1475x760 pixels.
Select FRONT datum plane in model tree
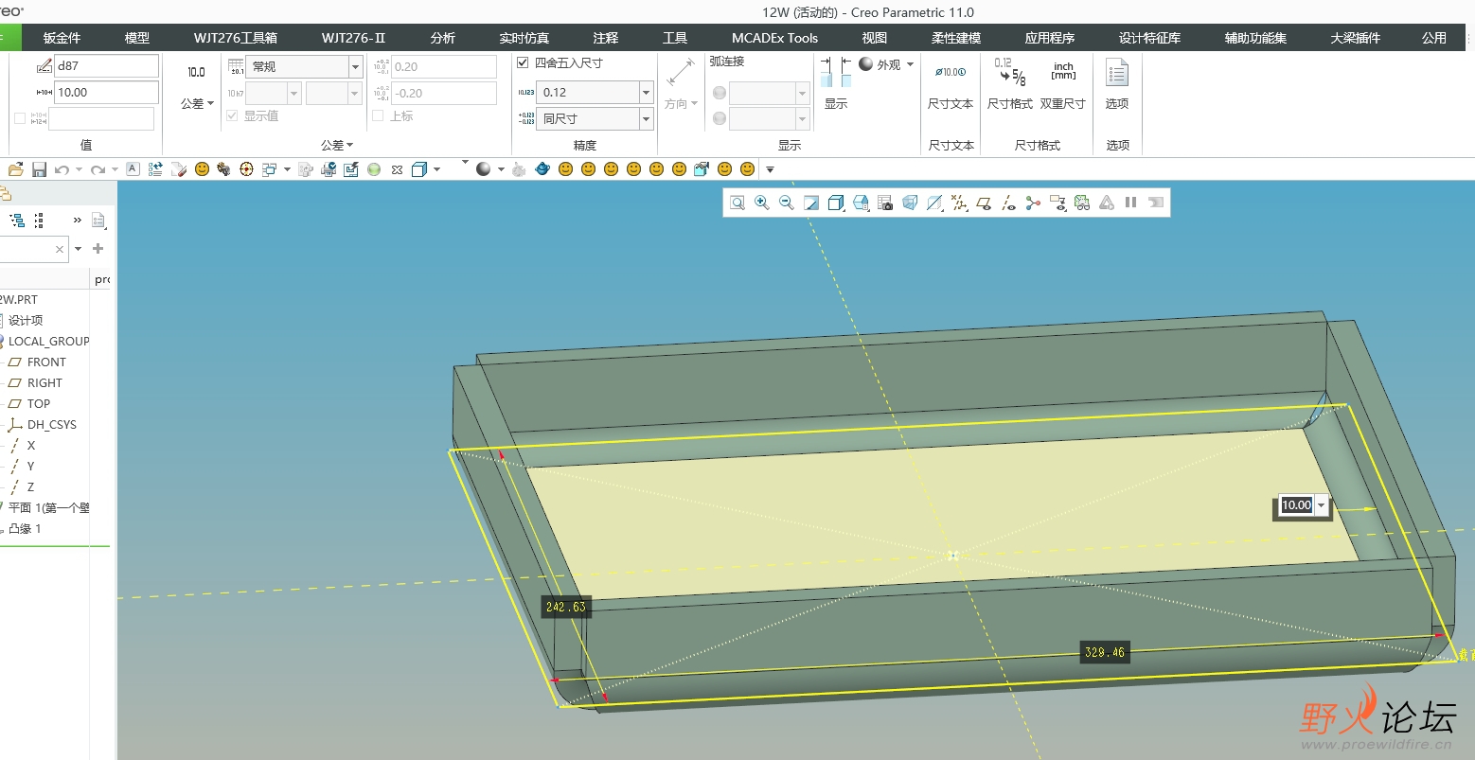[x=46, y=362]
